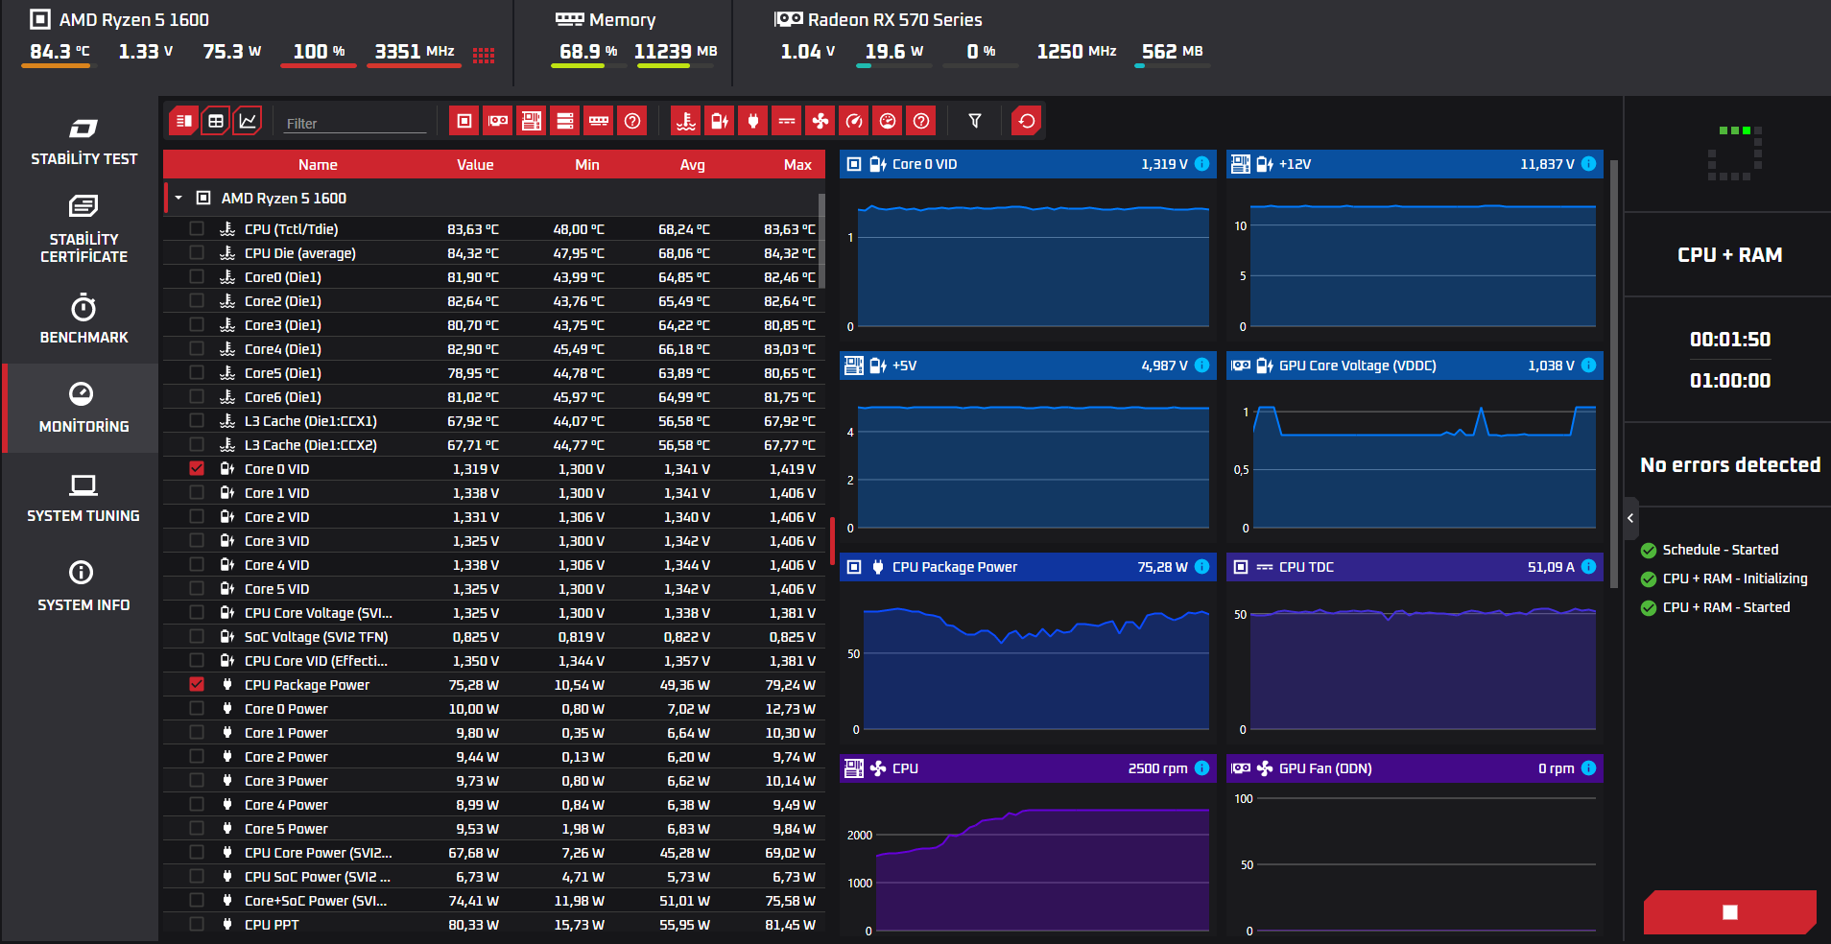
Task: Toggle motherboard device filter icon
Action: tap(531, 121)
